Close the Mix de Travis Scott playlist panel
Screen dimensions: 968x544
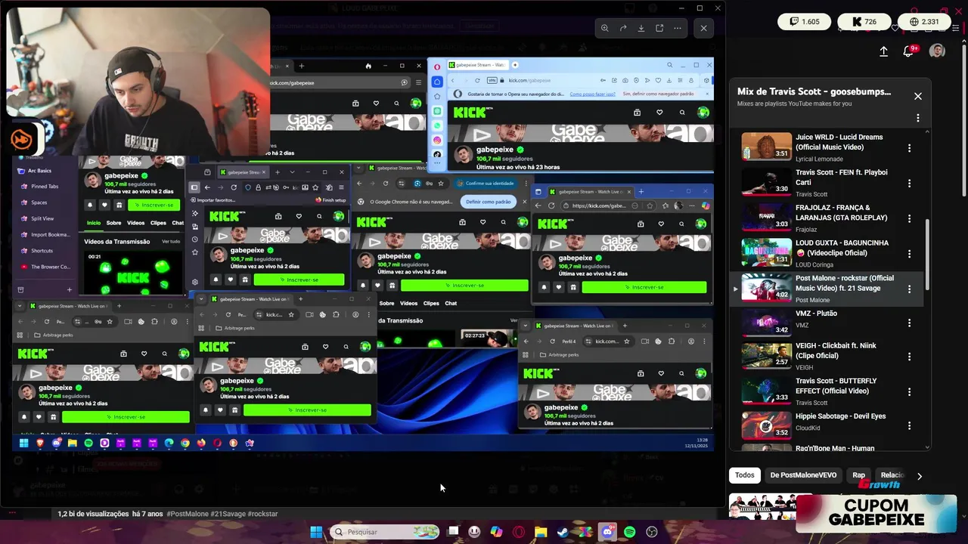click(x=918, y=96)
